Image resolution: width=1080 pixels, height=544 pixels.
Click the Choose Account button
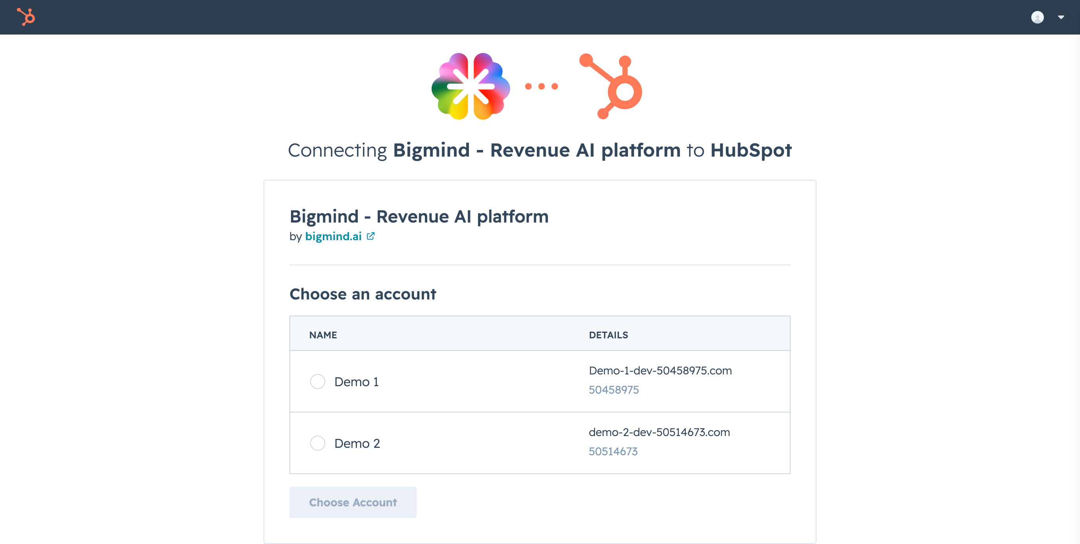tap(353, 502)
